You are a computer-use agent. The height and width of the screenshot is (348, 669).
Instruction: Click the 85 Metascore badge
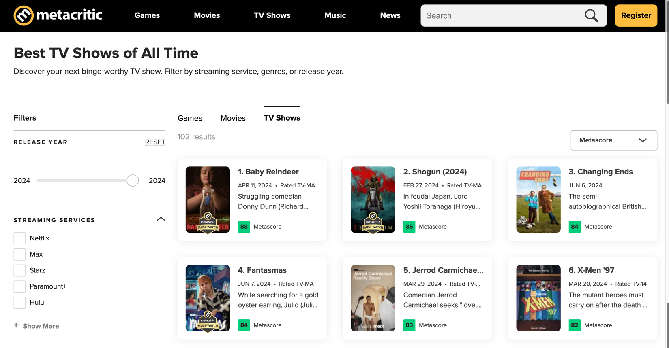(x=409, y=227)
